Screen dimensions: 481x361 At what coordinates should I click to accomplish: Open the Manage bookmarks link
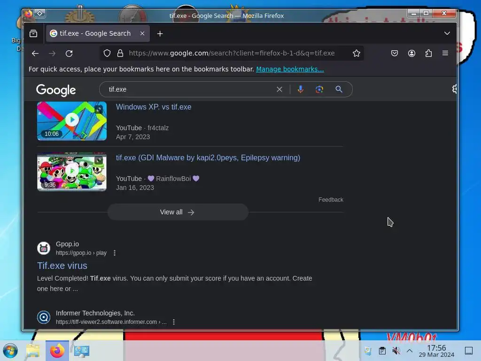point(290,69)
